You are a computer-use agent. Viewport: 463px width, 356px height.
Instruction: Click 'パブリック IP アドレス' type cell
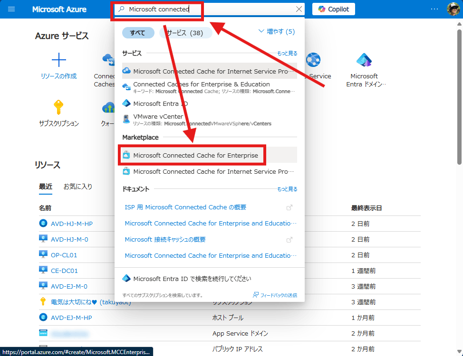point(237,349)
